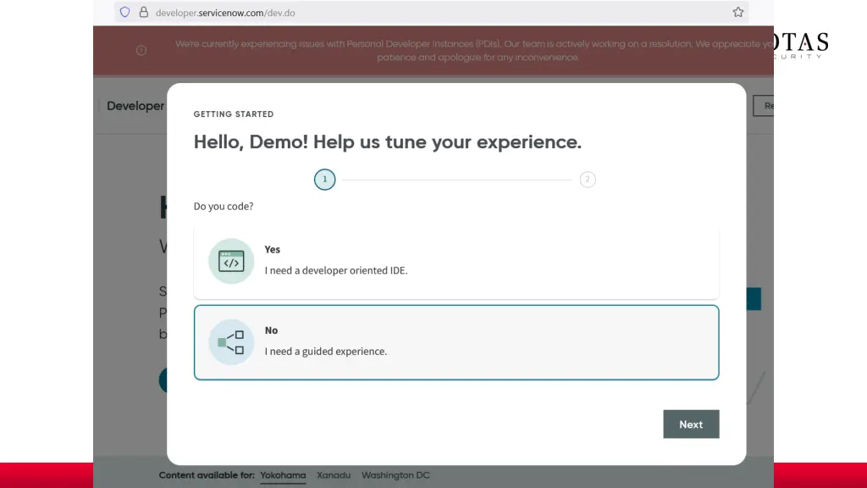Click the code window icon beside Yes

point(231,261)
